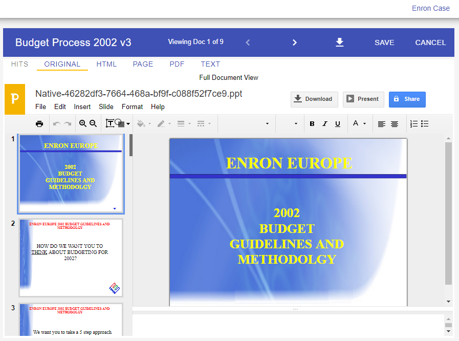Viewport: 459px width, 341px height.
Task: Select the line dash style icon
Action: (201, 123)
